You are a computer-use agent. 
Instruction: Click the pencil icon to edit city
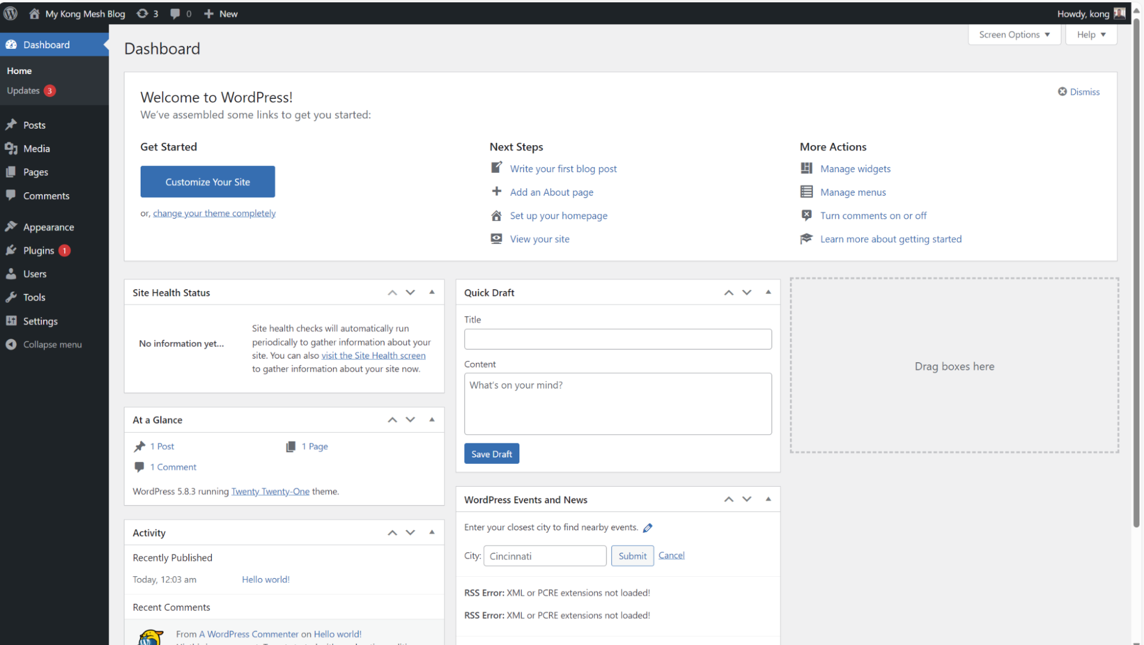(648, 527)
